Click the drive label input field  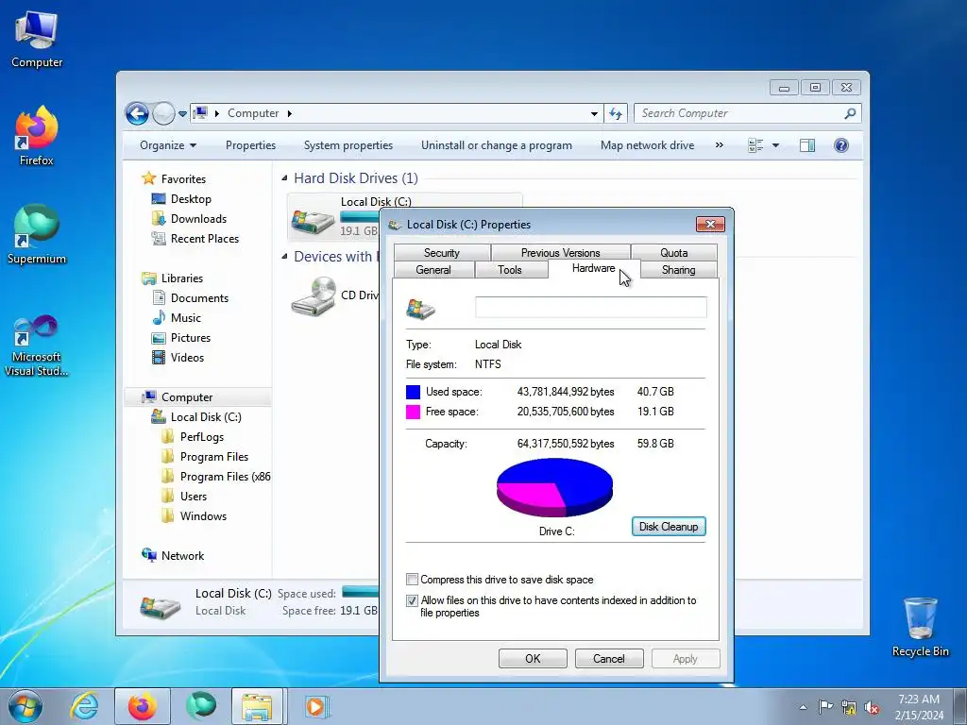(x=591, y=307)
